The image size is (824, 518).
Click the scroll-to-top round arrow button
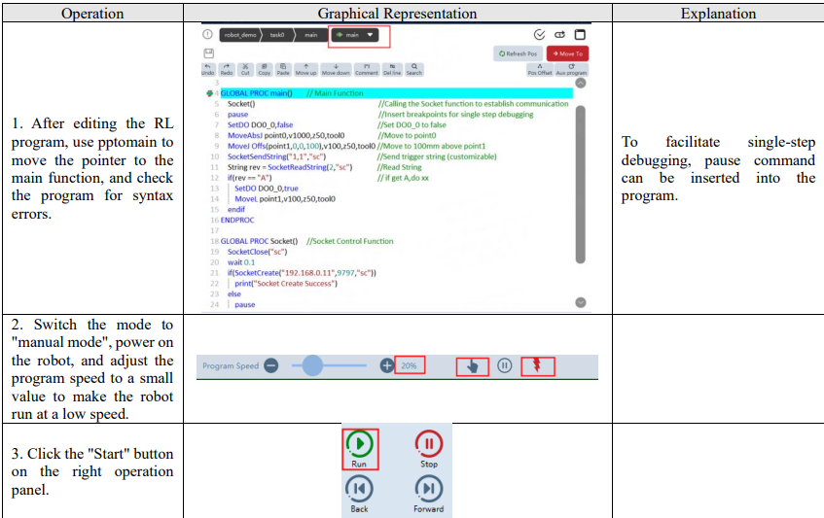click(x=581, y=83)
